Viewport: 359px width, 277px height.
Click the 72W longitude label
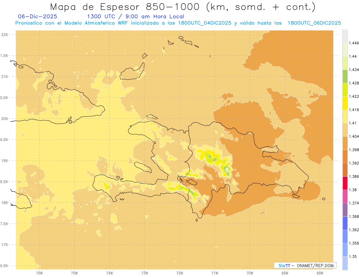[180, 273]
